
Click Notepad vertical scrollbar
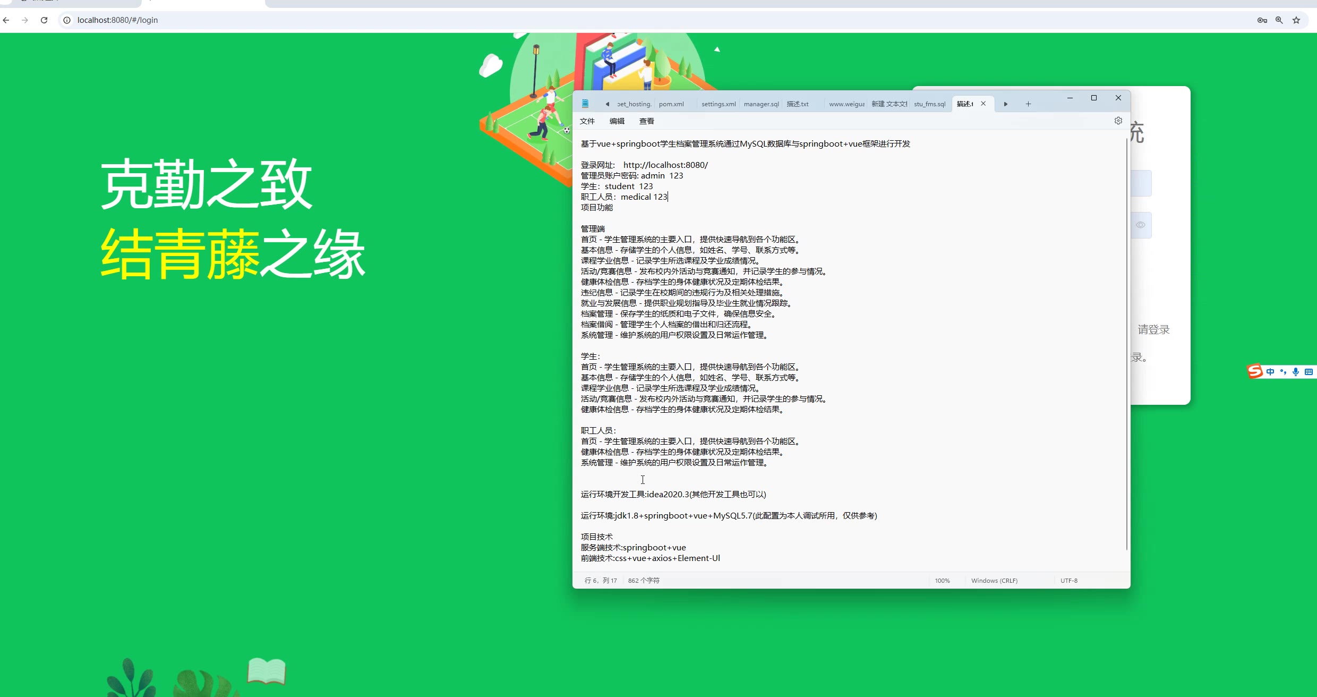(1126, 344)
